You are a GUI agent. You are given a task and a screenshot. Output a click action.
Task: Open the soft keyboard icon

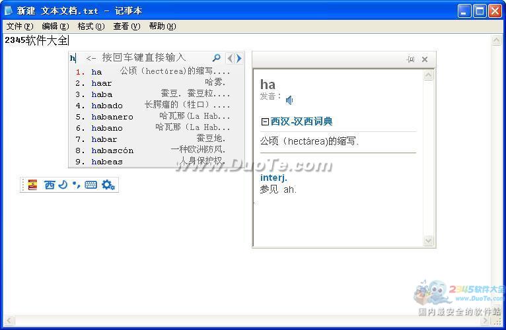point(91,185)
